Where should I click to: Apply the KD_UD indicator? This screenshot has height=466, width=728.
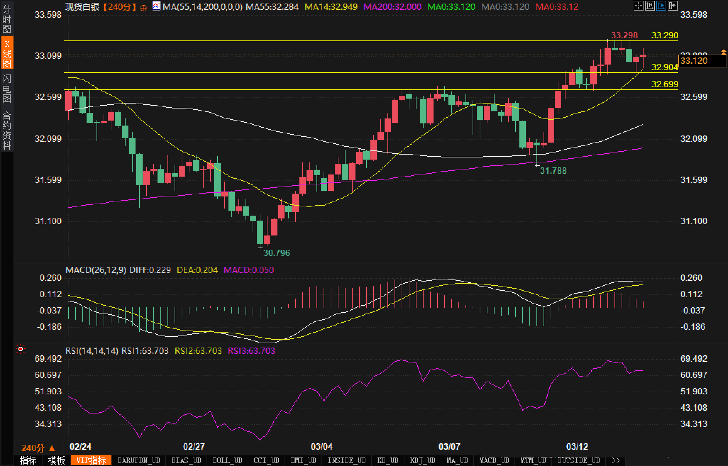pos(388,460)
